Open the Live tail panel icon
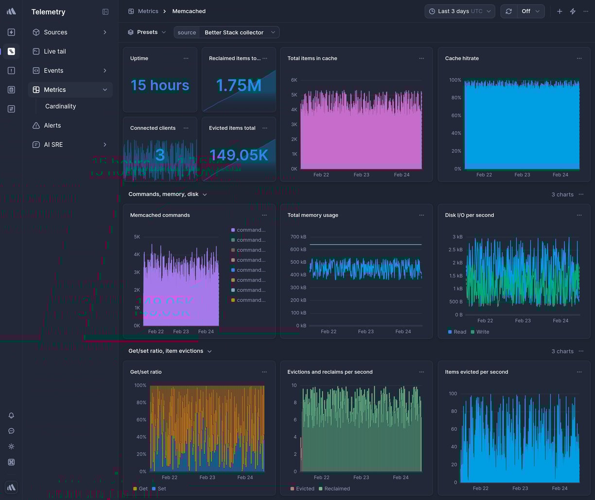This screenshot has width=595, height=500. (35, 51)
